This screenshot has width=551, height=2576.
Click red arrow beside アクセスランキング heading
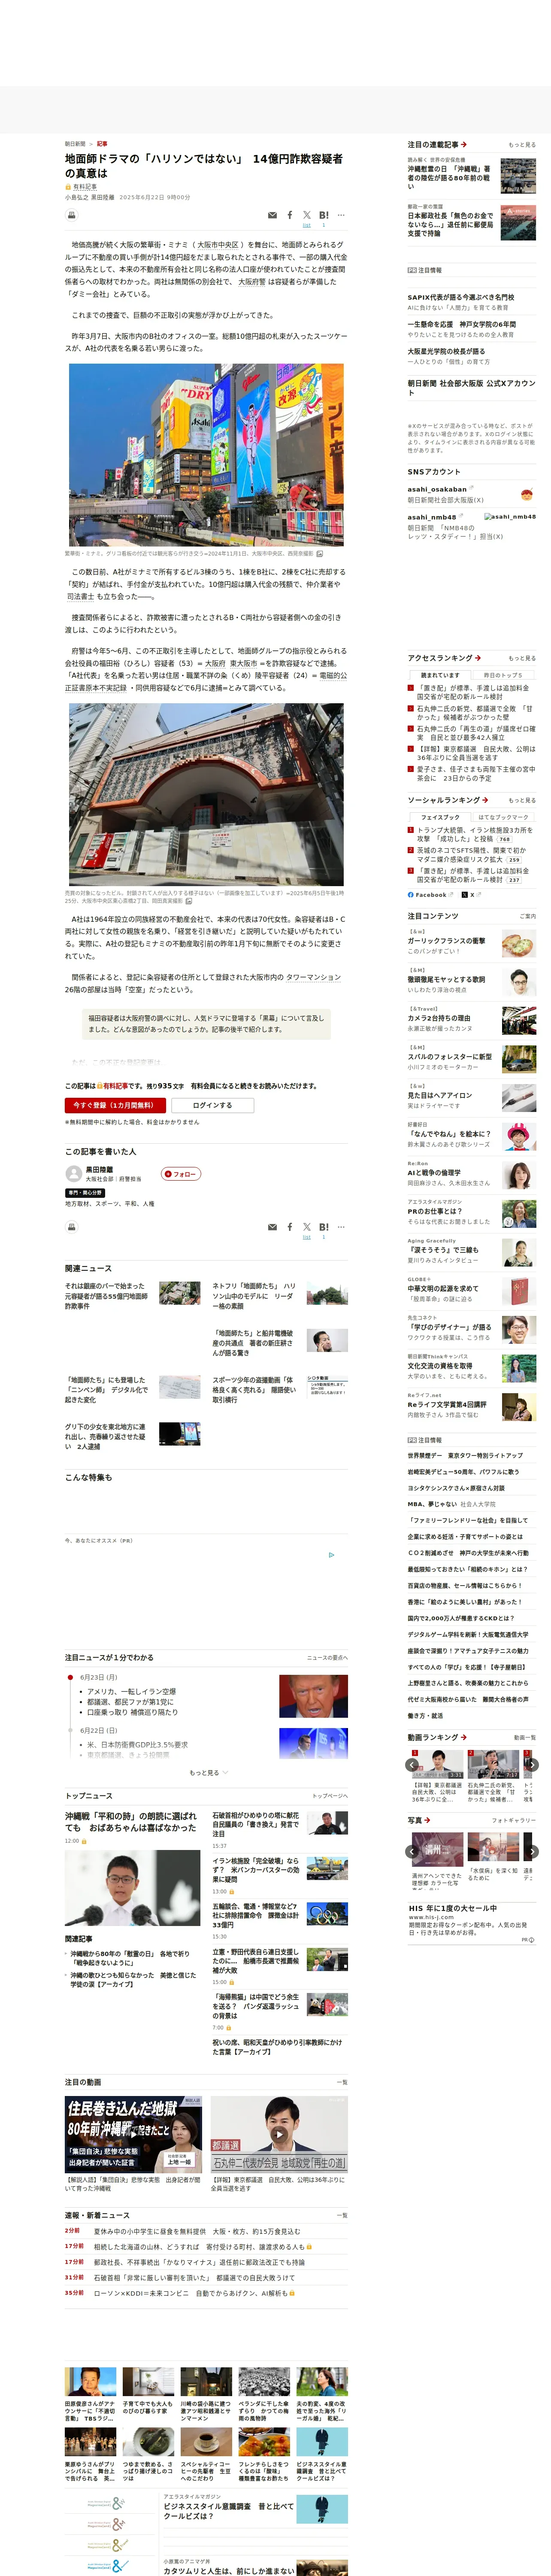pos(478,658)
